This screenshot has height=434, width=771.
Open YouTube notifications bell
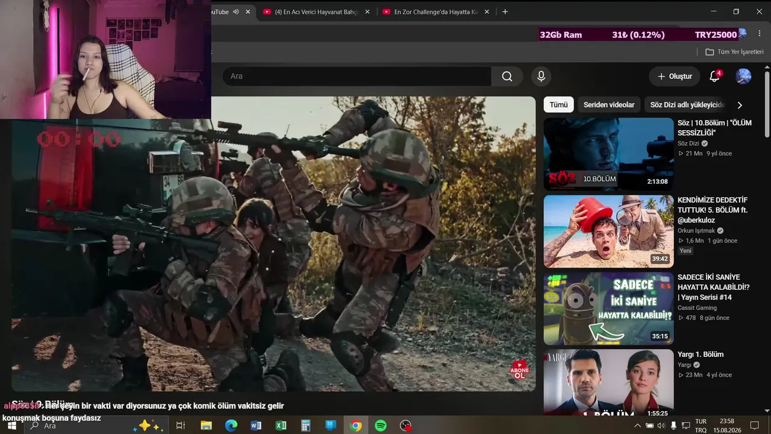pyautogui.click(x=714, y=77)
